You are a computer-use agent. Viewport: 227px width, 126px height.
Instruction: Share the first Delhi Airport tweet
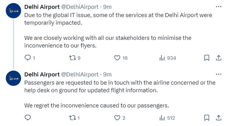[x=218, y=58]
